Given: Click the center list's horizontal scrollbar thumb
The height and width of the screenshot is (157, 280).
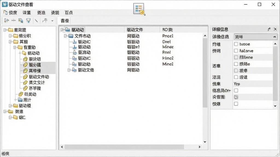Looking at the screenshot, I should tap(124, 147).
